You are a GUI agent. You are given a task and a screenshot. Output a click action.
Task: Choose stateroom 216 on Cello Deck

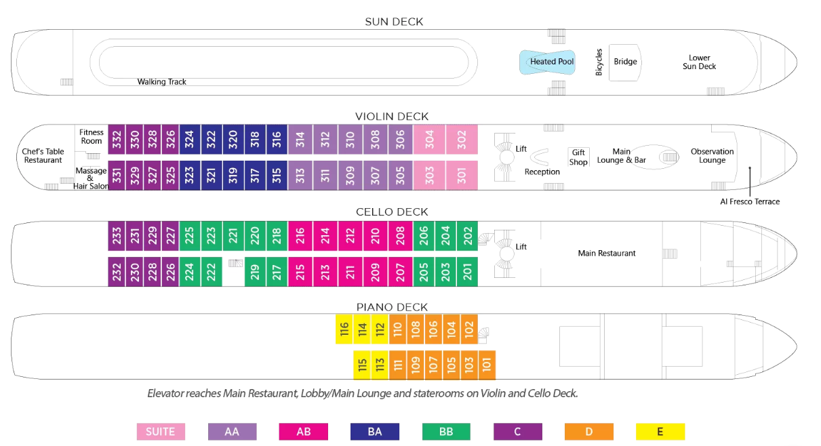coord(299,236)
